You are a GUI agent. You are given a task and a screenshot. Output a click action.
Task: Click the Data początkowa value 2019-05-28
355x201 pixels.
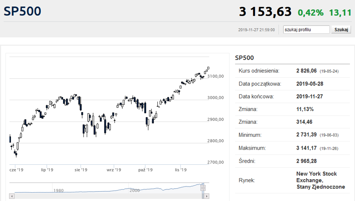tap(310, 84)
